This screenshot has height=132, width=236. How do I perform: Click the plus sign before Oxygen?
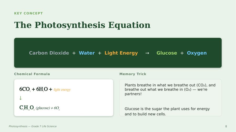(x=182, y=53)
